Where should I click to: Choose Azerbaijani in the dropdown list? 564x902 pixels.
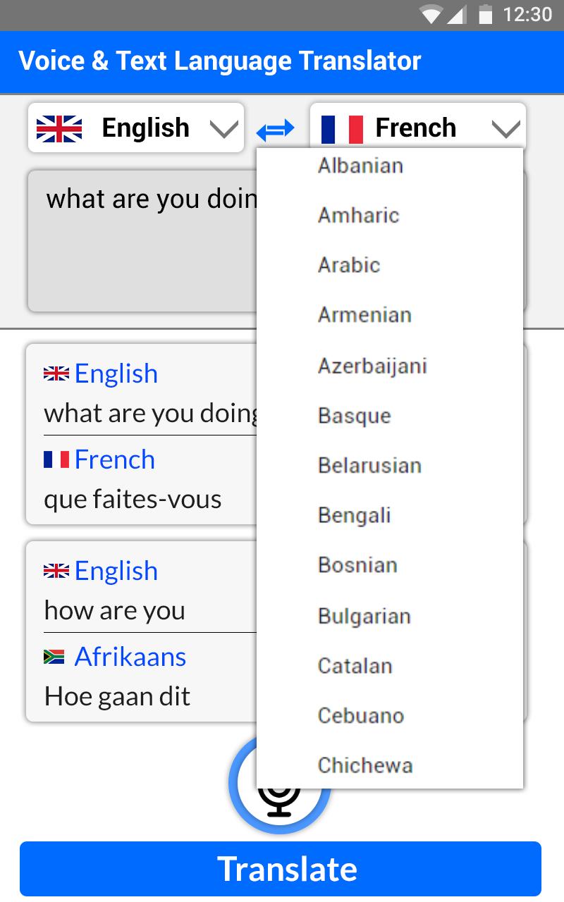click(x=390, y=366)
